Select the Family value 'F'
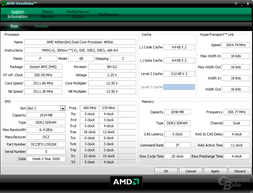This screenshot has width=253, height=193. pos(41,59)
